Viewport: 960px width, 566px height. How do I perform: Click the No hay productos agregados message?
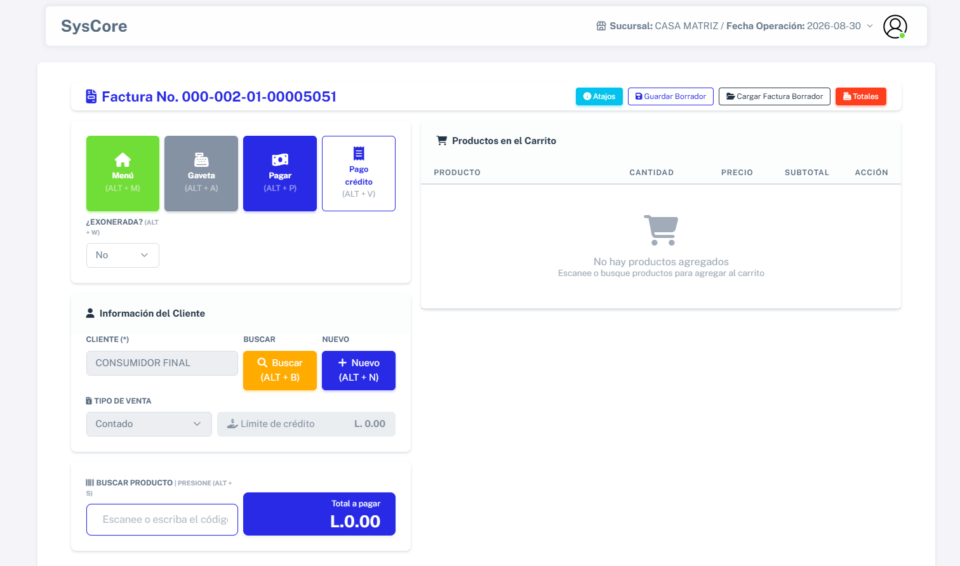pos(661,261)
